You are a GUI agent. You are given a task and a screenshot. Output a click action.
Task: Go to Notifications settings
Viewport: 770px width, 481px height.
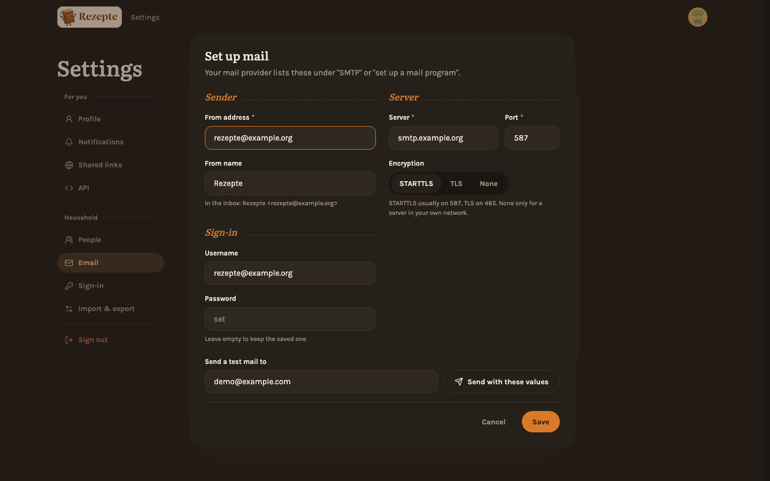tap(111, 142)
